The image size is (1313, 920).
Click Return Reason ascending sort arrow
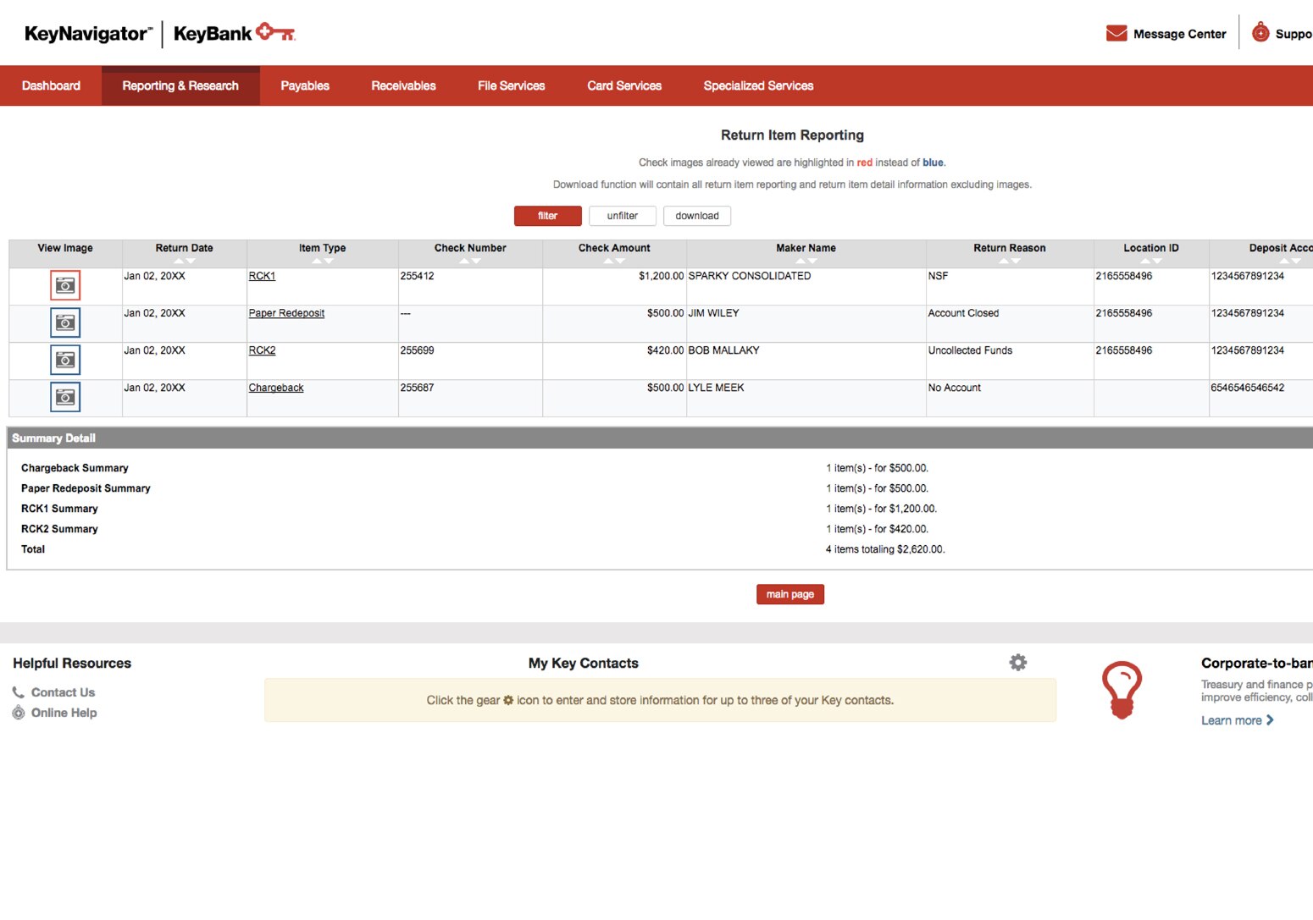click(1005, 261)
